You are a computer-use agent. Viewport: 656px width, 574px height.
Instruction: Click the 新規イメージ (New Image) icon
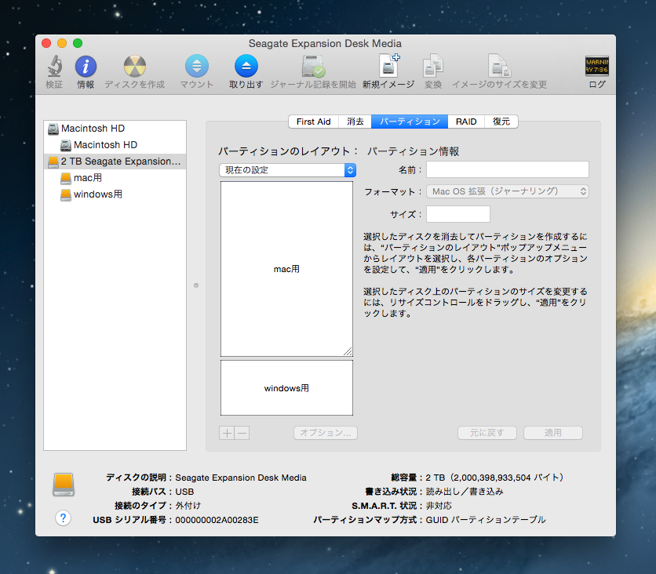point(388,67)
